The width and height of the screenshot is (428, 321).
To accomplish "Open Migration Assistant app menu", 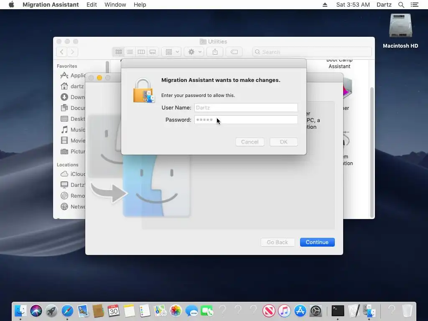I will [x=51, y=5].
